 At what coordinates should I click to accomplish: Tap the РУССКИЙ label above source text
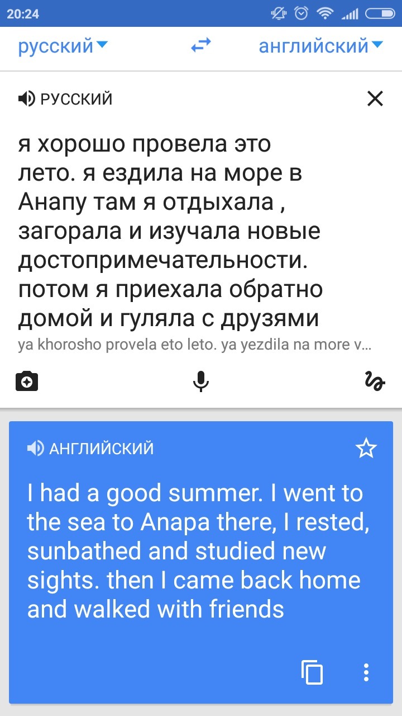tap(76, 100)
